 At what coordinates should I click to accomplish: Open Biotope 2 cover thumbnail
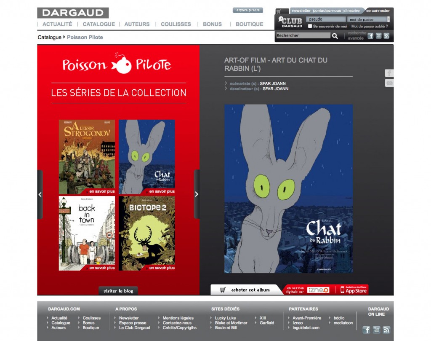click(x=147, y=233)
